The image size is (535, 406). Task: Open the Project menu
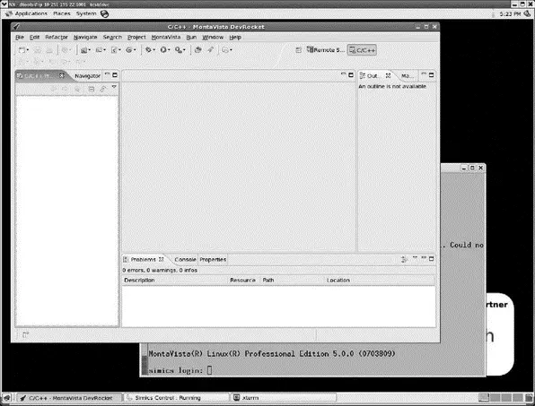click(x=136, y=37)
